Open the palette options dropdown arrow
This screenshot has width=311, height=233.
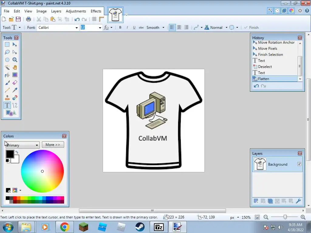(x=20, y=191)
